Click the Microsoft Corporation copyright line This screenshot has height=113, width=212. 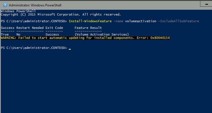pos(61,14)
